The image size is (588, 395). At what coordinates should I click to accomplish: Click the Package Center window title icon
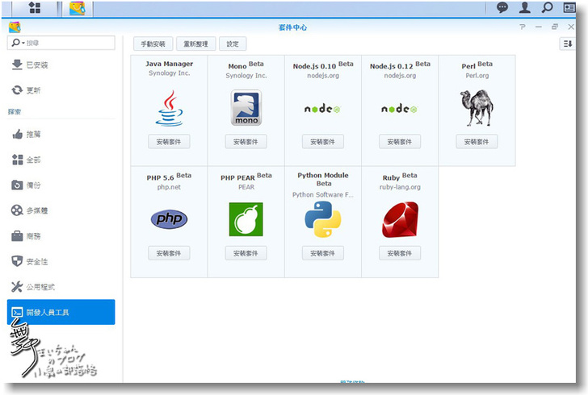[15, 27]
